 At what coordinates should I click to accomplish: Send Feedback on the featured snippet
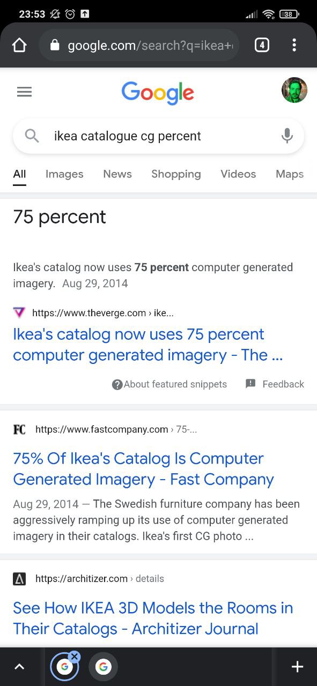coord(275,384)
